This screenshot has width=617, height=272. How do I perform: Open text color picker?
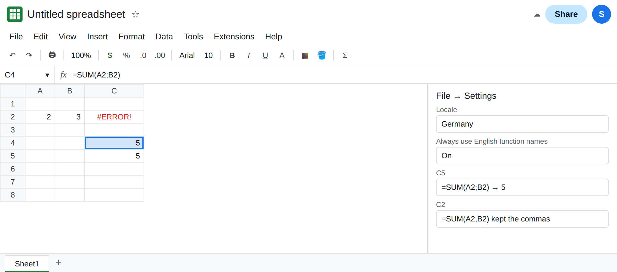[x=282, y=55]
